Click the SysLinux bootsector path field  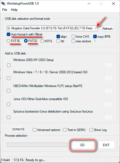(x=56, y=117)
